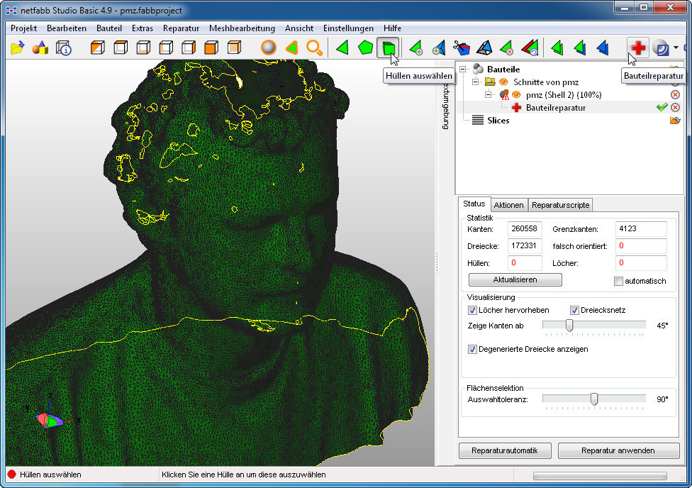Click the Aktualisieren button
Image resolution: width=692 pixels, height=488 pixels.
515,279
